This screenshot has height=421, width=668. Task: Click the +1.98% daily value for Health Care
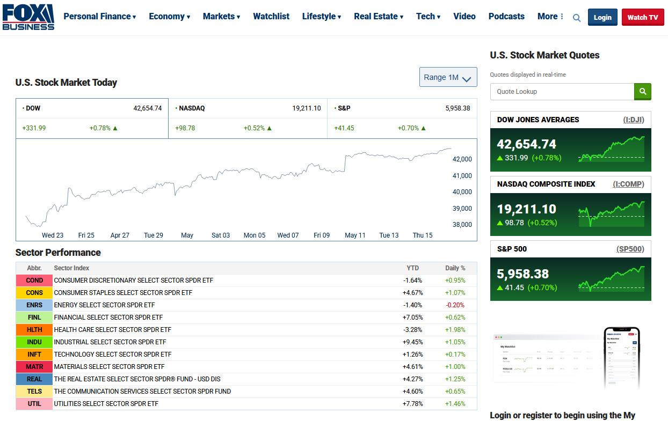[x=455, y=330]
